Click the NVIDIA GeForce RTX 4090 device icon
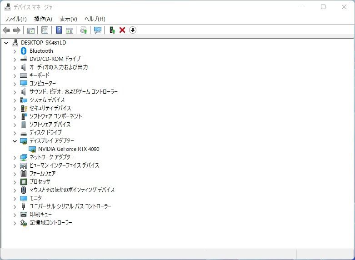The height and width of the screenshot is (260, 355). pyautogui.click(x=32, y=149)
